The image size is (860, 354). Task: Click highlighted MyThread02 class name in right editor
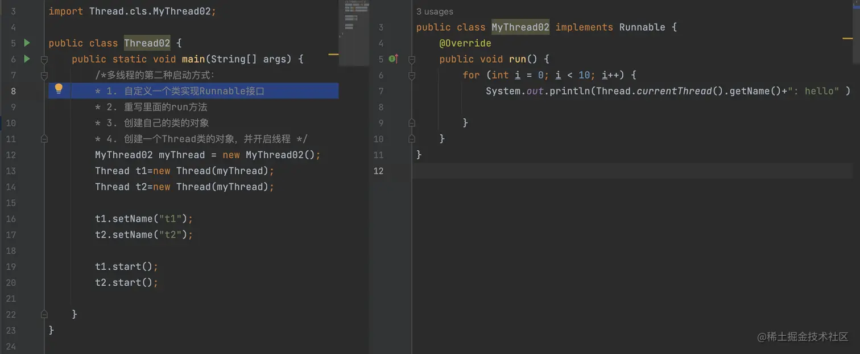pos(520,27)
